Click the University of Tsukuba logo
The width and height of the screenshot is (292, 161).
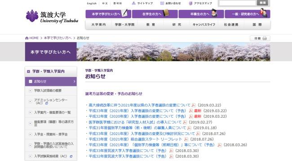pos(52,16)
